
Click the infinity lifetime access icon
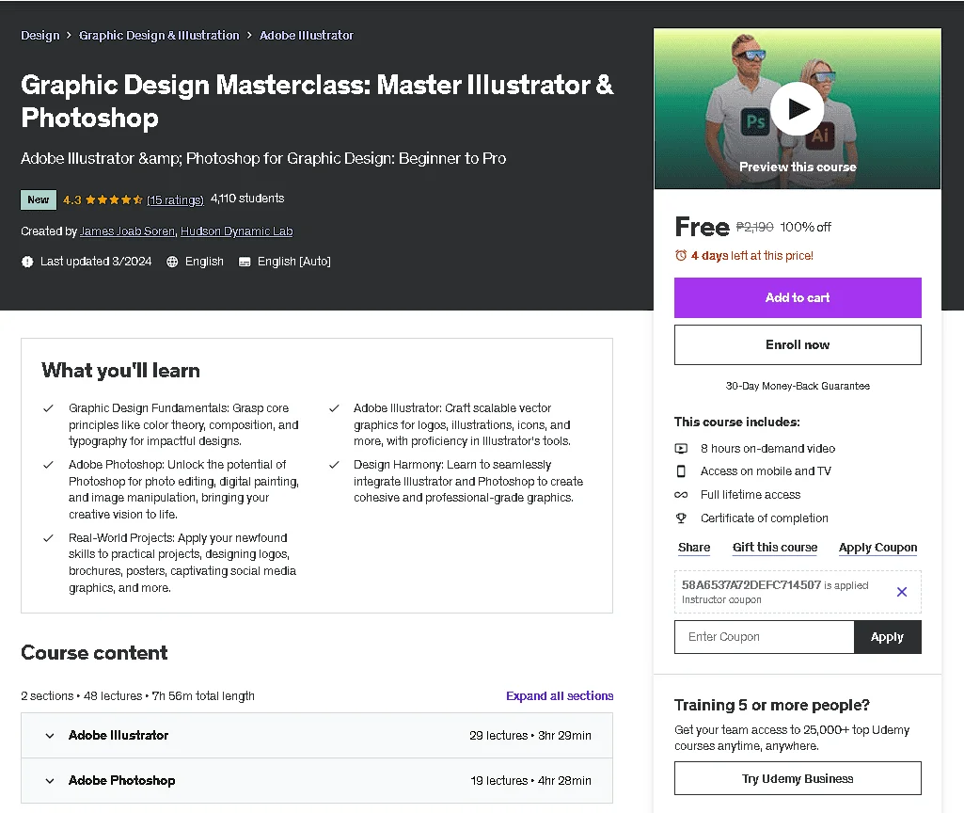point(681,494)
